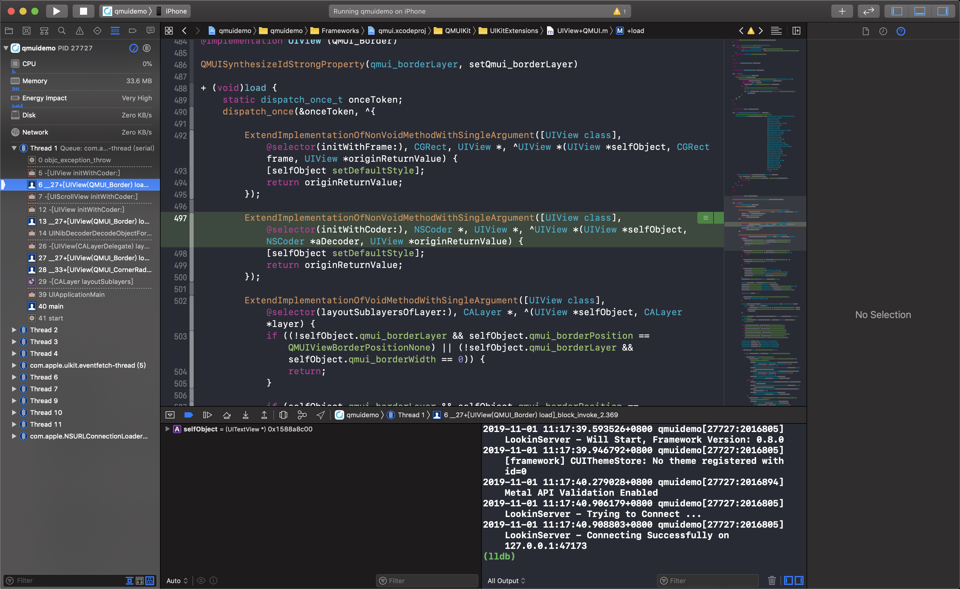The image size is (960, 589).
Task: Hide the debug area toggle button
Action: click(x=170, y=415)
